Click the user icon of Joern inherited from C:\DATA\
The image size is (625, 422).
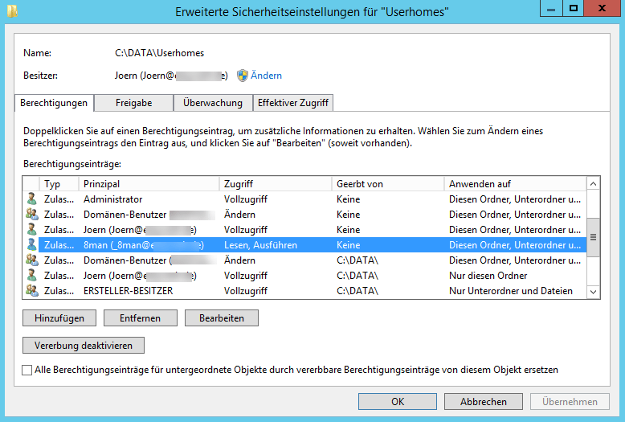(31, 276)
